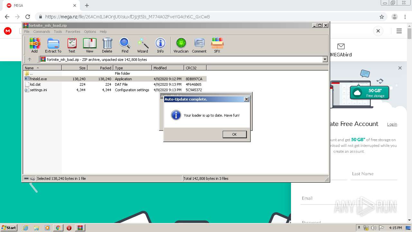Close the MEGA browser tab
Image resolution: width=412 pixels, height=232 pixels.
click(x=75, y=5)
